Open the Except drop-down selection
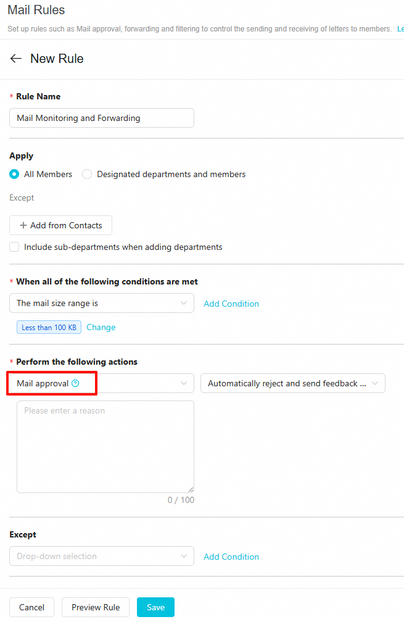Screen dimensions: 404x622 coord(102,556)
